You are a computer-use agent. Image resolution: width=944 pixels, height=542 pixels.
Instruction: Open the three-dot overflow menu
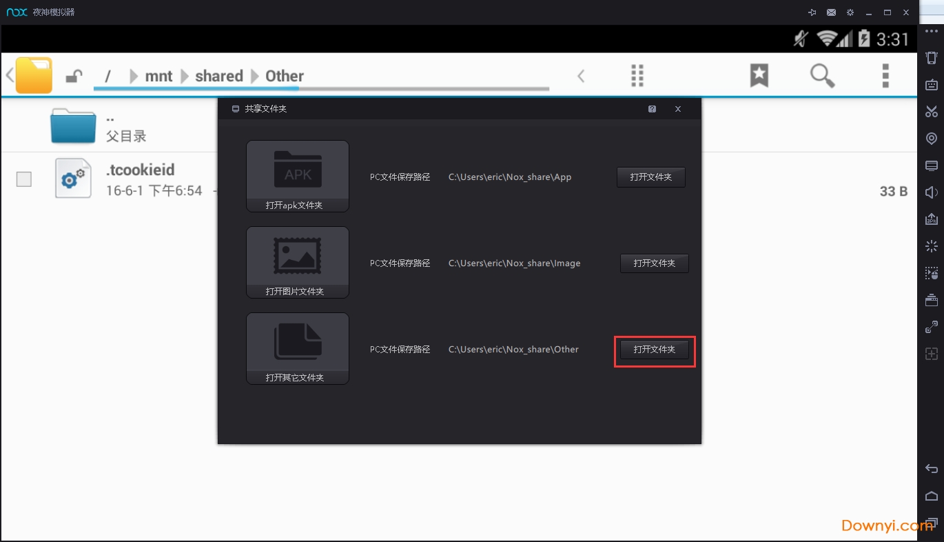tap(885, 75)
